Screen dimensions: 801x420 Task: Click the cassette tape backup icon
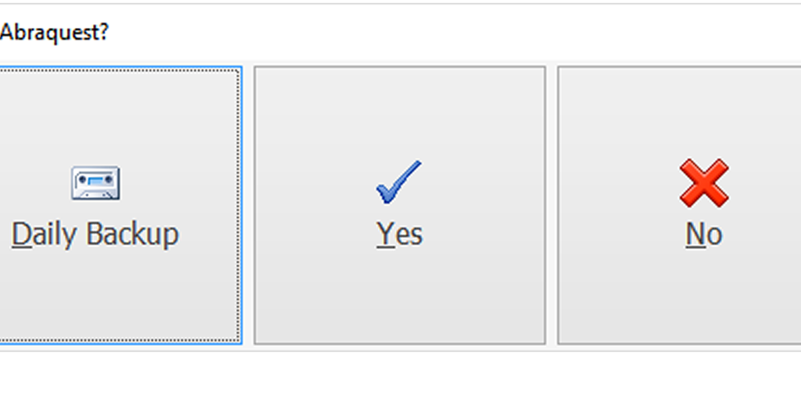pyautogui.click(x=95, y=183)
